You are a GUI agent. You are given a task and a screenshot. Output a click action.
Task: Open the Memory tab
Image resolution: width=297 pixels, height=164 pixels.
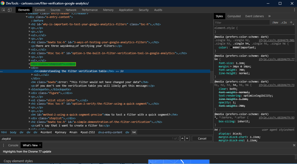coord(108,10)
